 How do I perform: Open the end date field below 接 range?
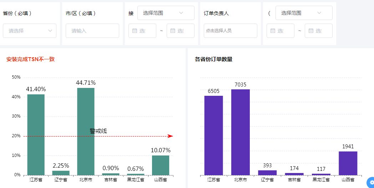(x=180, y=31)
